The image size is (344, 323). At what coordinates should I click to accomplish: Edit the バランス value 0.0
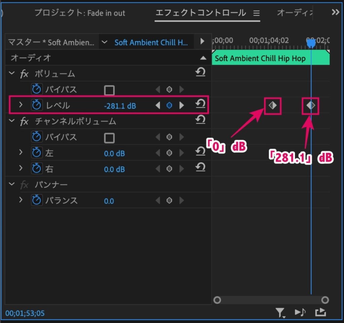[109, 201]
